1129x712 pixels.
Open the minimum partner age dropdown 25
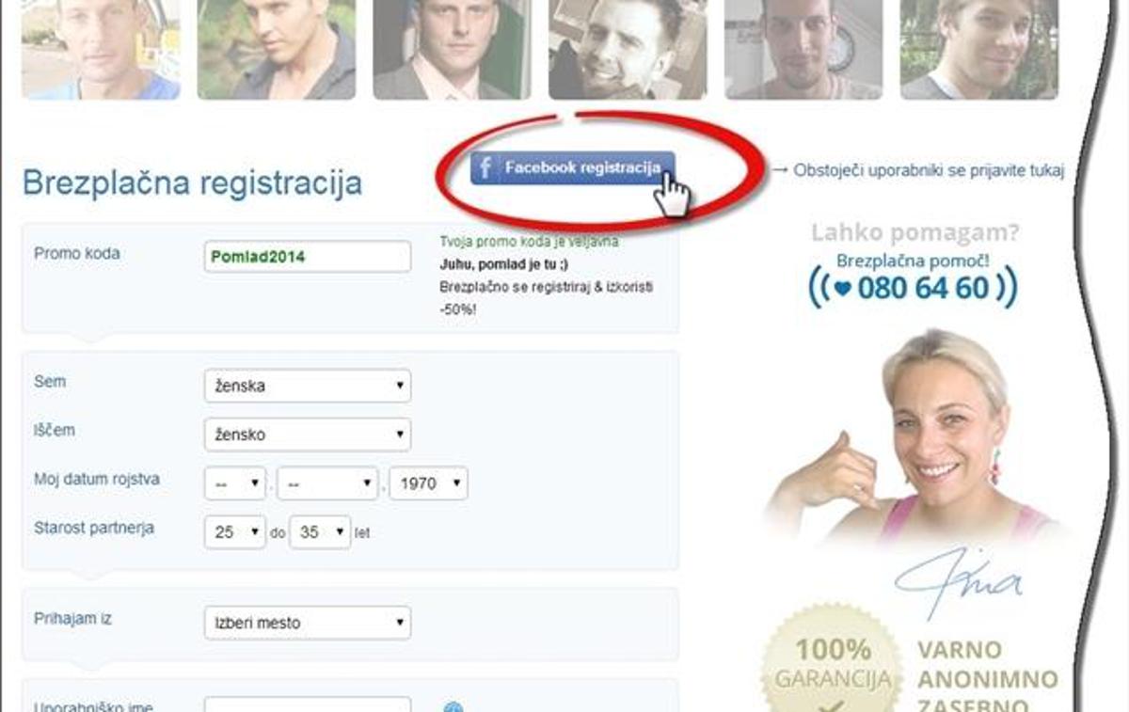coord(236,532)
